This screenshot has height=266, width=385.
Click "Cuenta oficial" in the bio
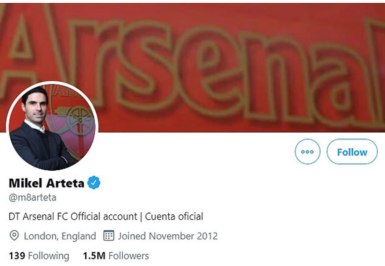pos(174,216)
